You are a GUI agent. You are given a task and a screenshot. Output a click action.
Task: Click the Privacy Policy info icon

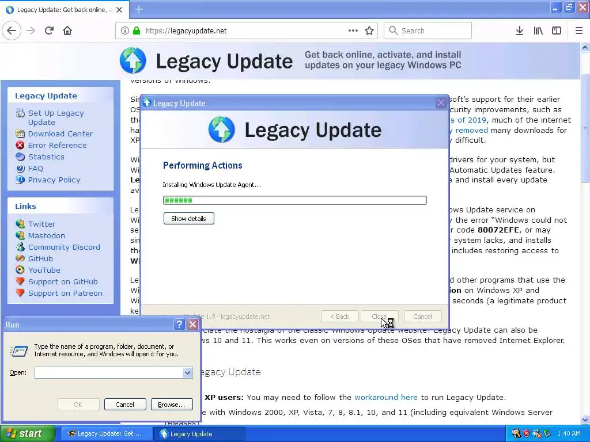20,180
